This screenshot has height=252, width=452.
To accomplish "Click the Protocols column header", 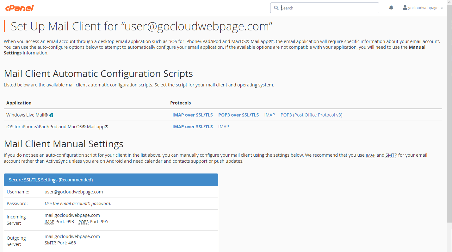I will 181,103.
